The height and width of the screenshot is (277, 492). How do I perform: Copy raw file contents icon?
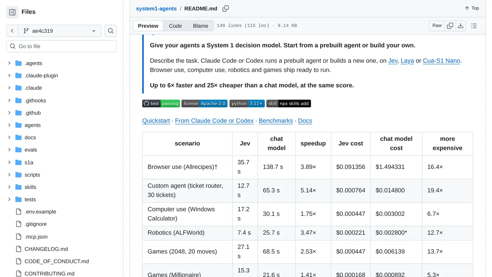point(450,26)
